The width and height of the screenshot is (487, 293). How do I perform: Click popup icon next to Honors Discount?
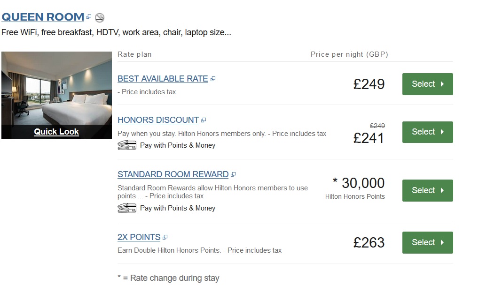pyautogui.click(x=204, y=120)
